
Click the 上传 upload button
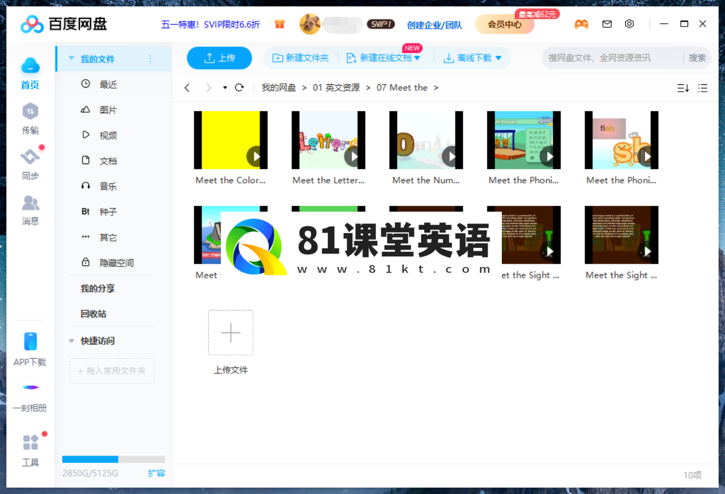click(x=219, y=58)
